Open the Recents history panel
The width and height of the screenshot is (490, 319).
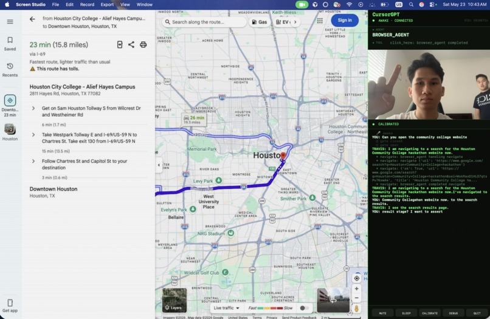tap(10, 70)
